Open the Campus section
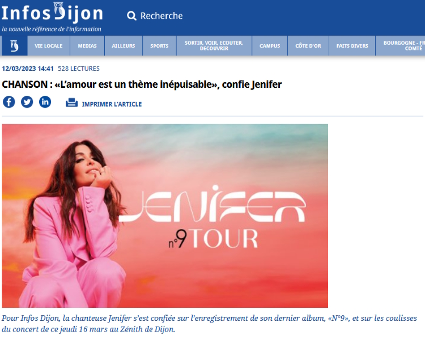Screen dimensions: 425x339 [270, 45]
